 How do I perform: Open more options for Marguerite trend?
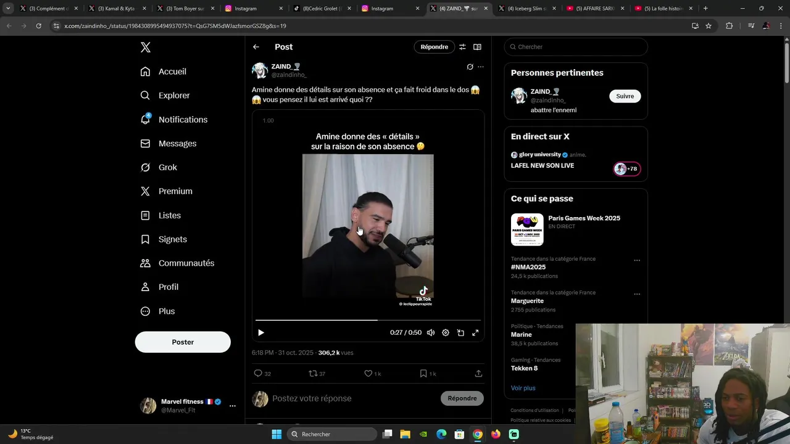tap(637, 294)
